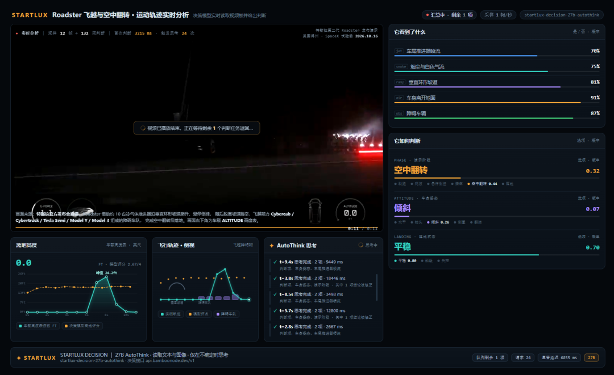Click the STARTLUX logo in the header
The width and height of the screenshot is (614, 375).
tap(30, 15)
